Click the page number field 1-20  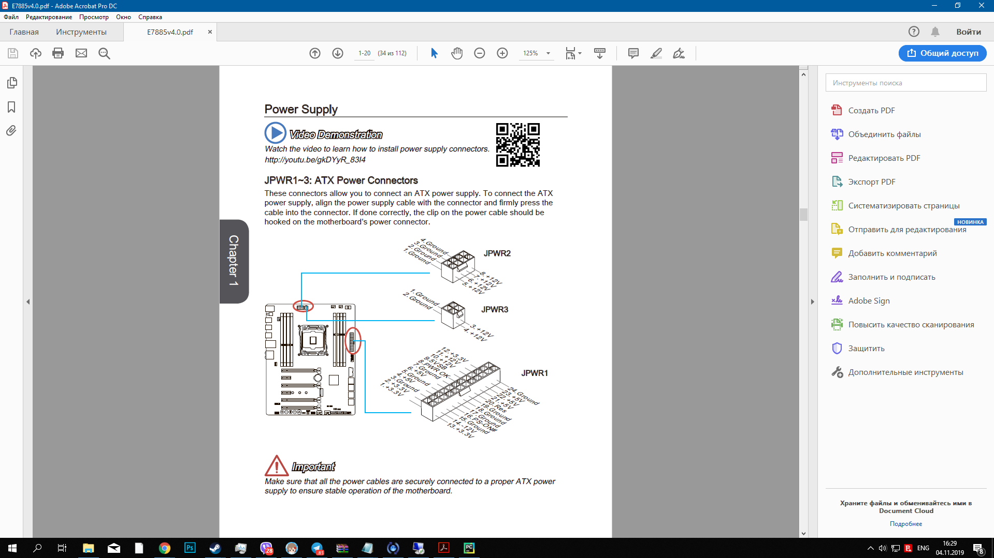(364, 53)
